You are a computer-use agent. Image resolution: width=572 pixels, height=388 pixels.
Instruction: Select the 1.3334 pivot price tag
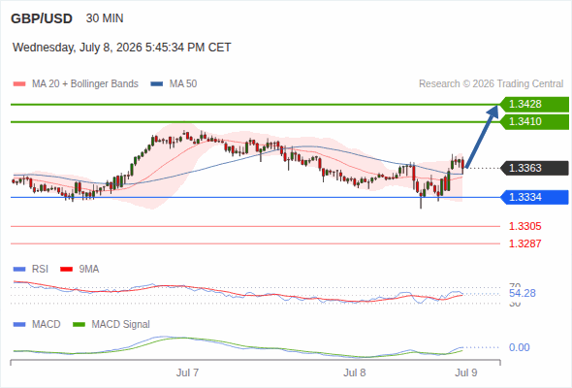pos(534,197)
